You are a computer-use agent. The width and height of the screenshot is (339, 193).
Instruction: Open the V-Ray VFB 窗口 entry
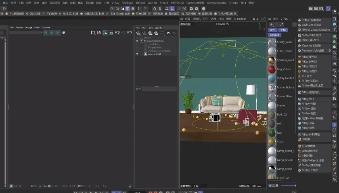tap(311, 35)
